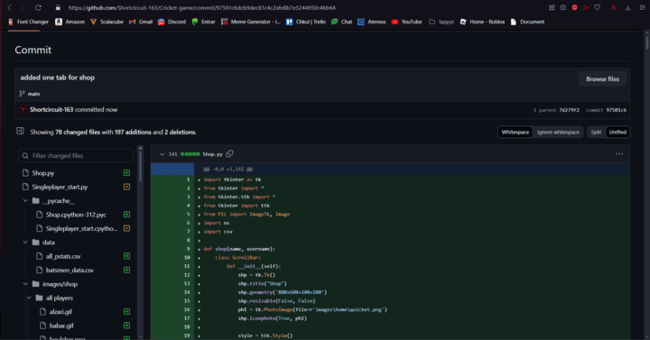Image resolution: width=650 pixels, height=340 pixels.
Task: Collapse the __pycache__ folder
Action: (25, 201)
